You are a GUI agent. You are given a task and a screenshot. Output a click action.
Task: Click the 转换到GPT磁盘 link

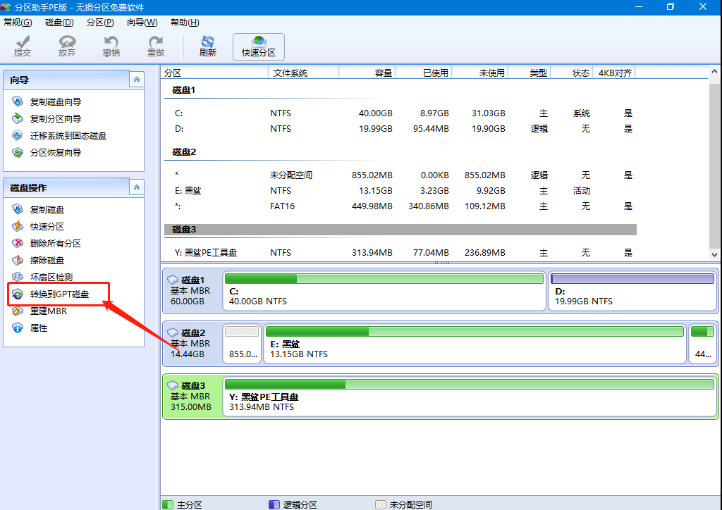tap(59, 294)
